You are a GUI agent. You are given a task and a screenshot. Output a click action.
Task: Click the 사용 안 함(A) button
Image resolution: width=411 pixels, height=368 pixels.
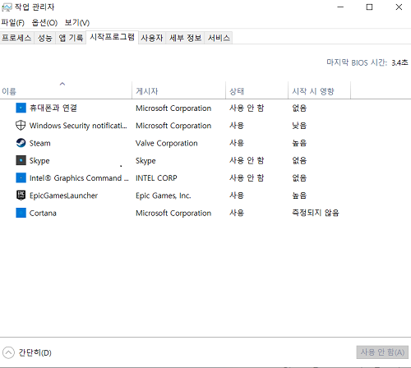382,352
